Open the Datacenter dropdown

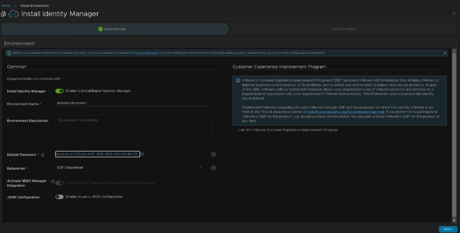pyautogui.click(x=129, y=167)
